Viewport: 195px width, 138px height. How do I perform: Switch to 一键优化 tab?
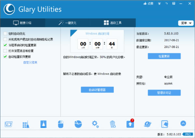68,23
